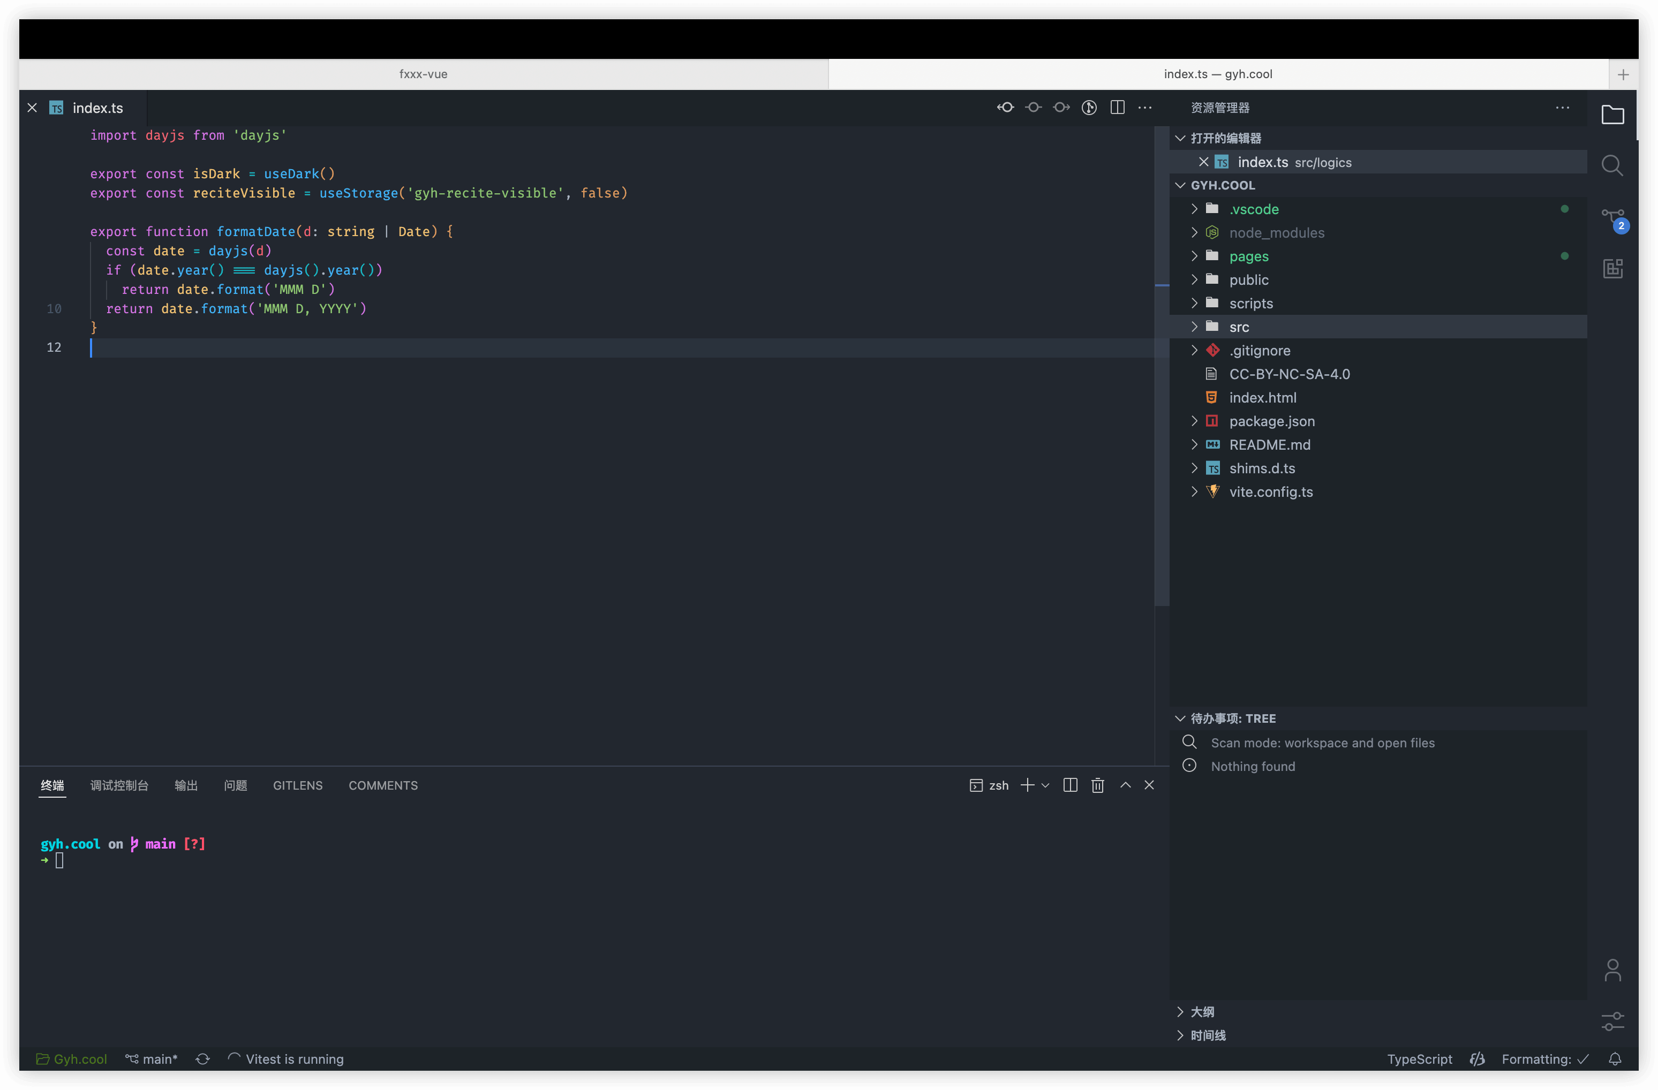Click the GitLens previous revision icon

(x=1005, y=107)
